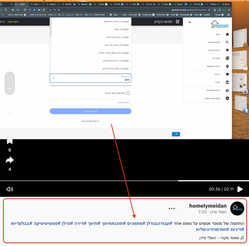The height and width of the screenshot is (246, 249).
Task: Open the user profile (פרופיל משתמש) icon
Action: pyautogui.click(x=227, y=66)
